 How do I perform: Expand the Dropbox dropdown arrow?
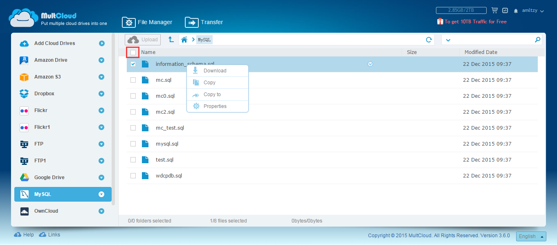pyautogui.click(x=101, y=94)
